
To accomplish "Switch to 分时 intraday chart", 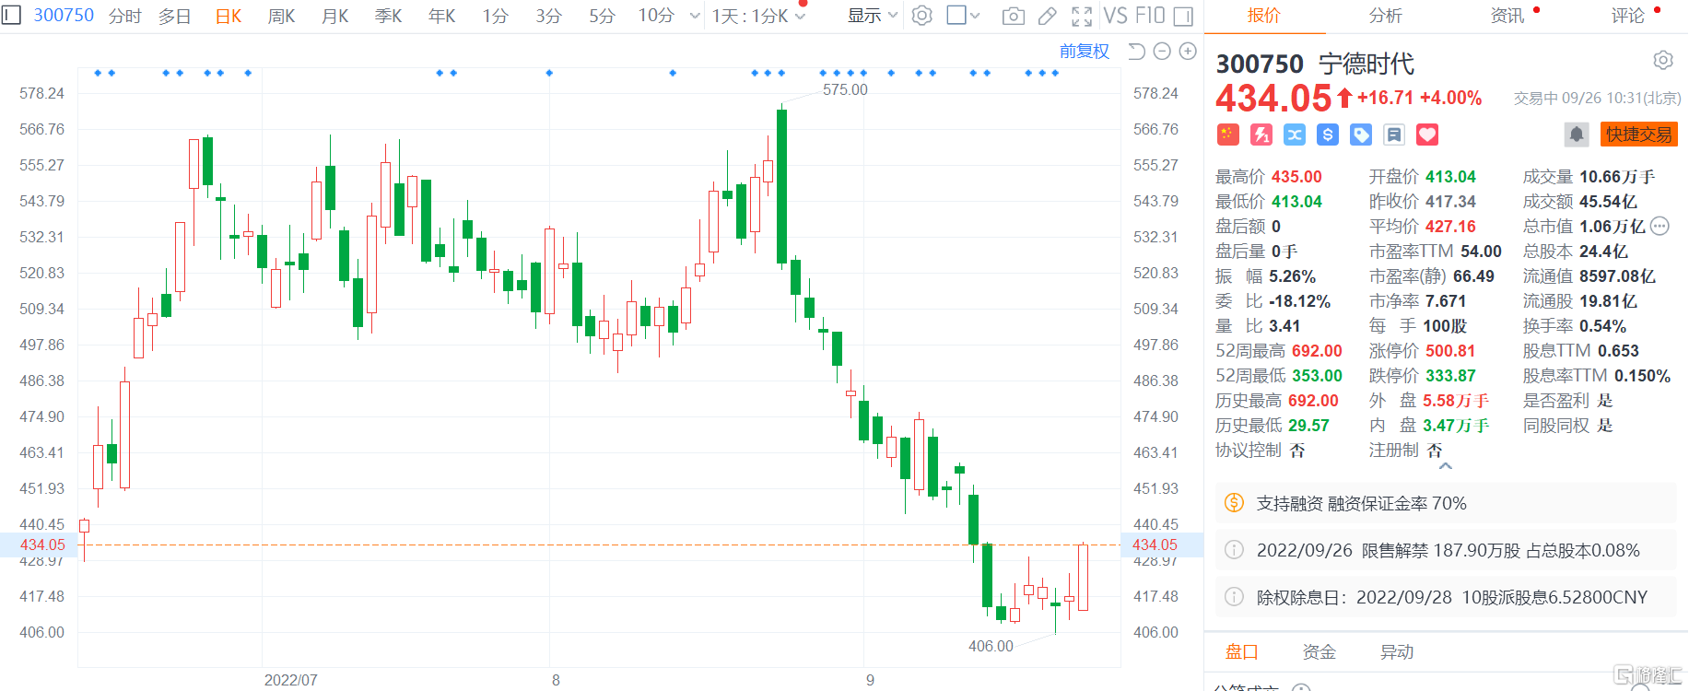I will point(125,16).
